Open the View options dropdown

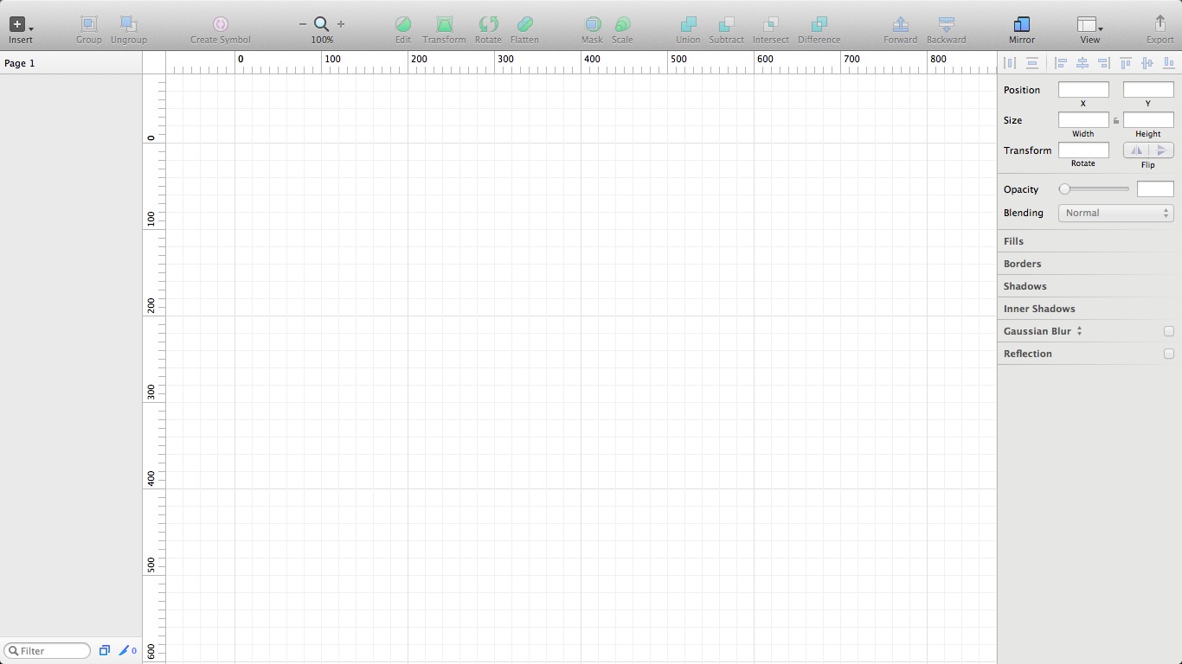pos(1089,26)
